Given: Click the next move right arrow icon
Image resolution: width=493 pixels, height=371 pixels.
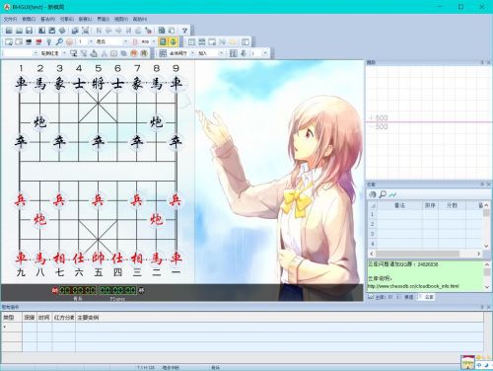Looking at the screenshot, I should click(118, 31).
